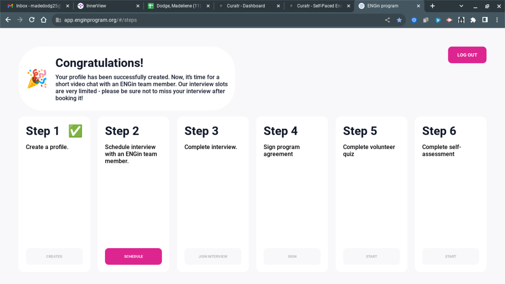Viewport: 505px width, 284px height.
Task: Click the browser back arrow
Action: [x=8, y=20]
